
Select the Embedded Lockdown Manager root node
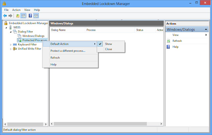(28, 23)
